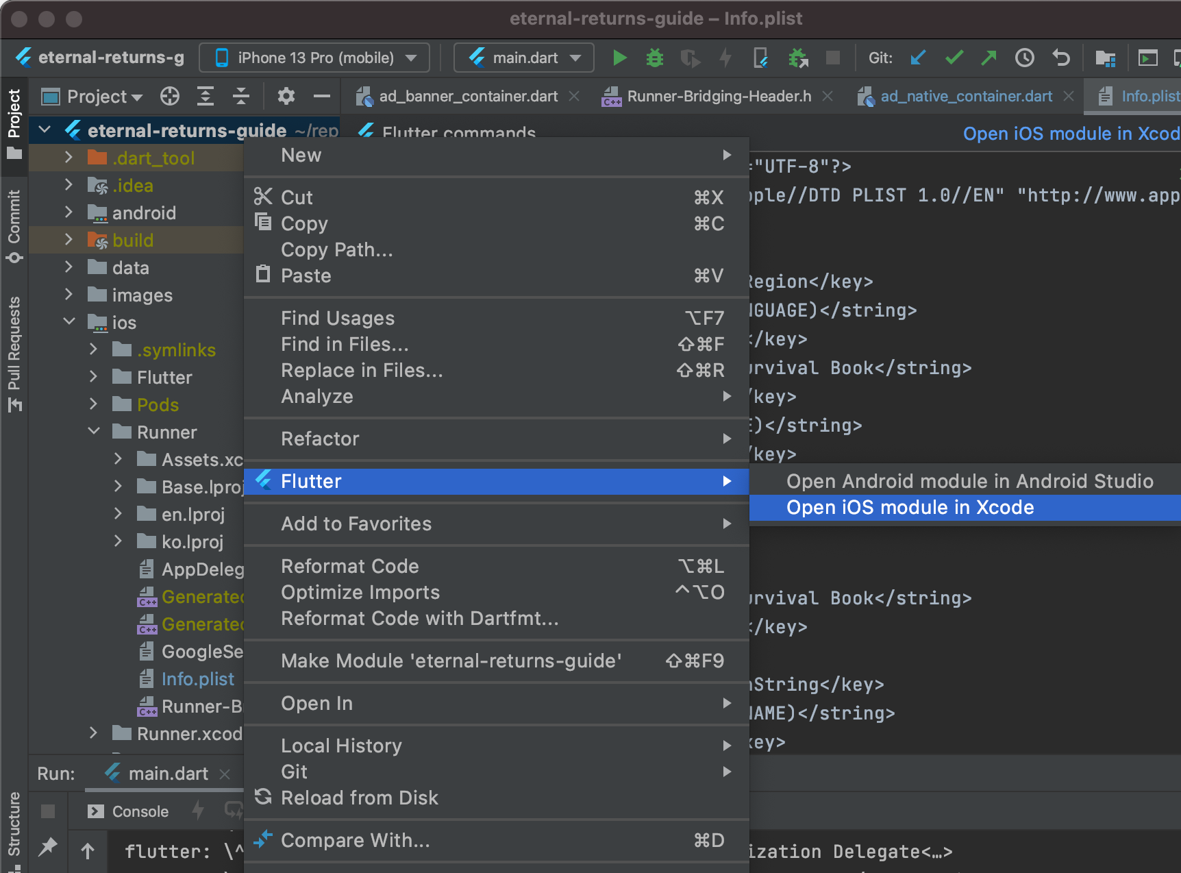The image size is (1181, 873).
Task: Open the New submenu in context menu
Action: (x=497, y=156)
